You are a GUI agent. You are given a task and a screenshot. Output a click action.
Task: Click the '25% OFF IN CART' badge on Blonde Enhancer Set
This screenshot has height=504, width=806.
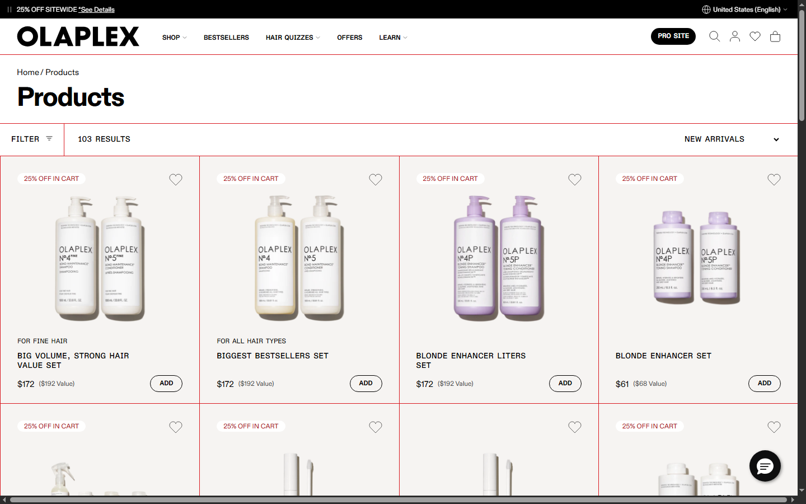[x=649, y=179]
